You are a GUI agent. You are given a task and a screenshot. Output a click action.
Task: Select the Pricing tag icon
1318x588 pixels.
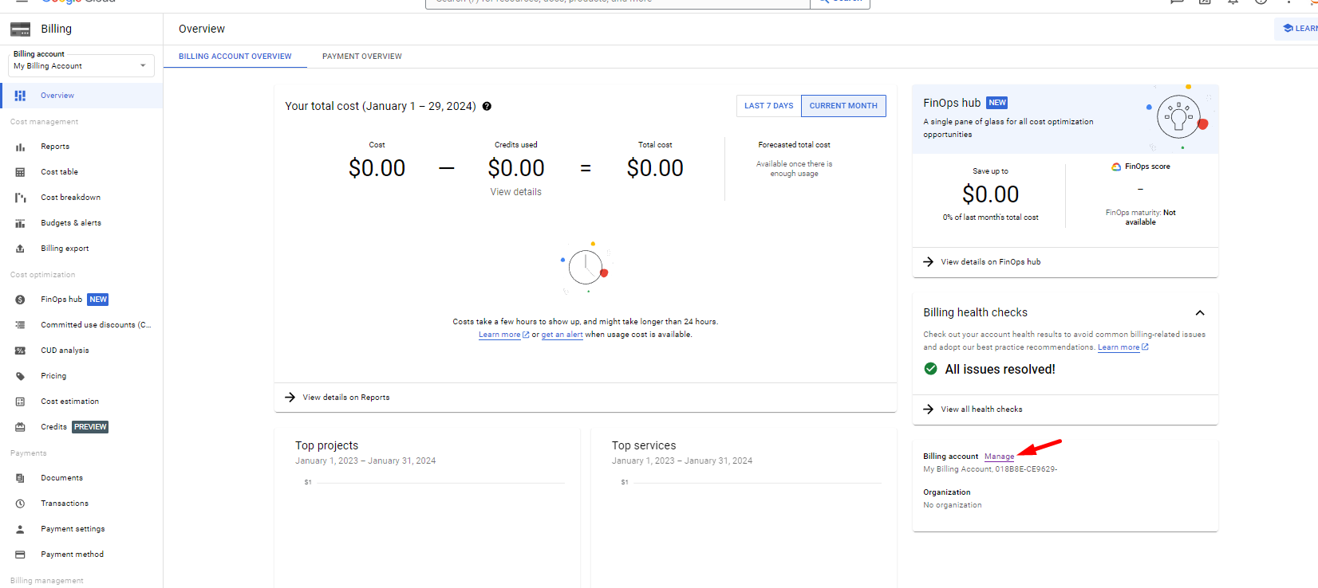pos(20,376)
